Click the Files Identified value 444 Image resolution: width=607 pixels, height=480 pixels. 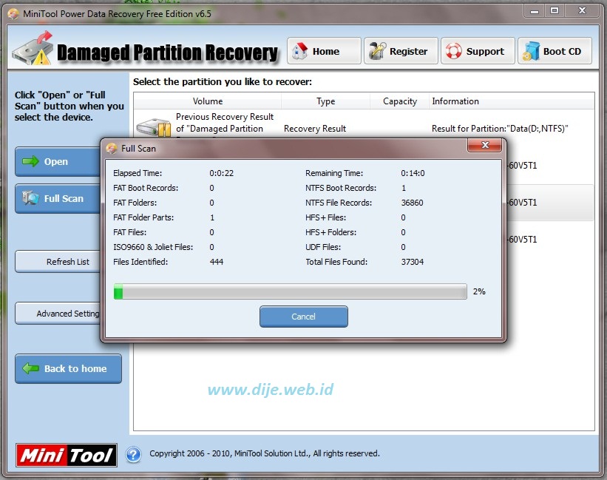pos(217,262)
